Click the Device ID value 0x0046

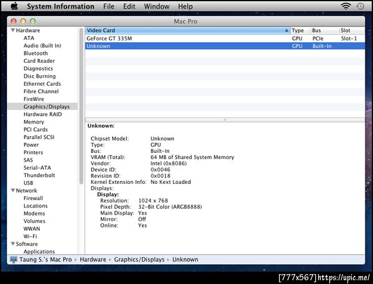tap(160, 170)
